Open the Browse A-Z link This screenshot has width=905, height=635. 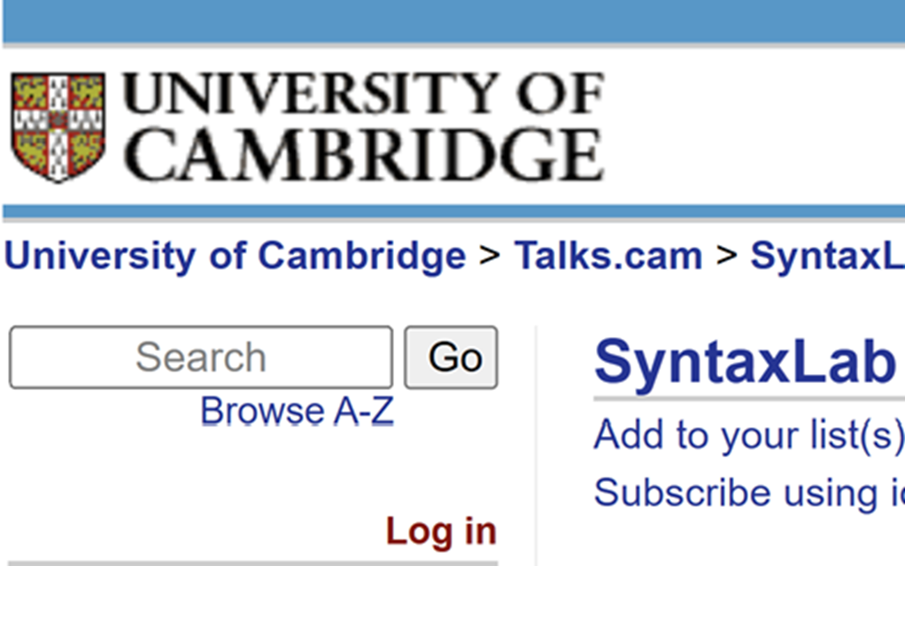click(x=297, y=411)
